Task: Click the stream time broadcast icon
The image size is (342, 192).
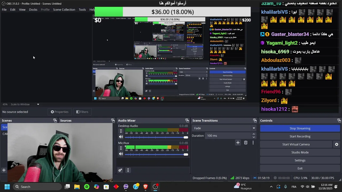Action: 255,178
